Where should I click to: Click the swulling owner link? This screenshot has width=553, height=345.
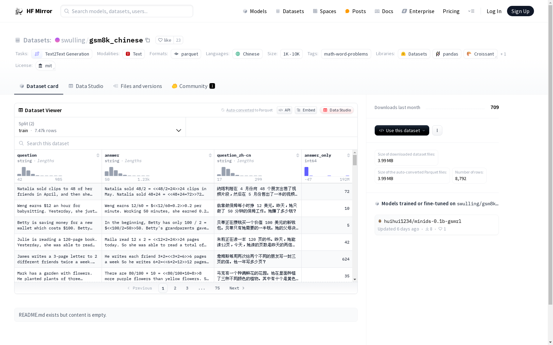click(x=73, y=40)
